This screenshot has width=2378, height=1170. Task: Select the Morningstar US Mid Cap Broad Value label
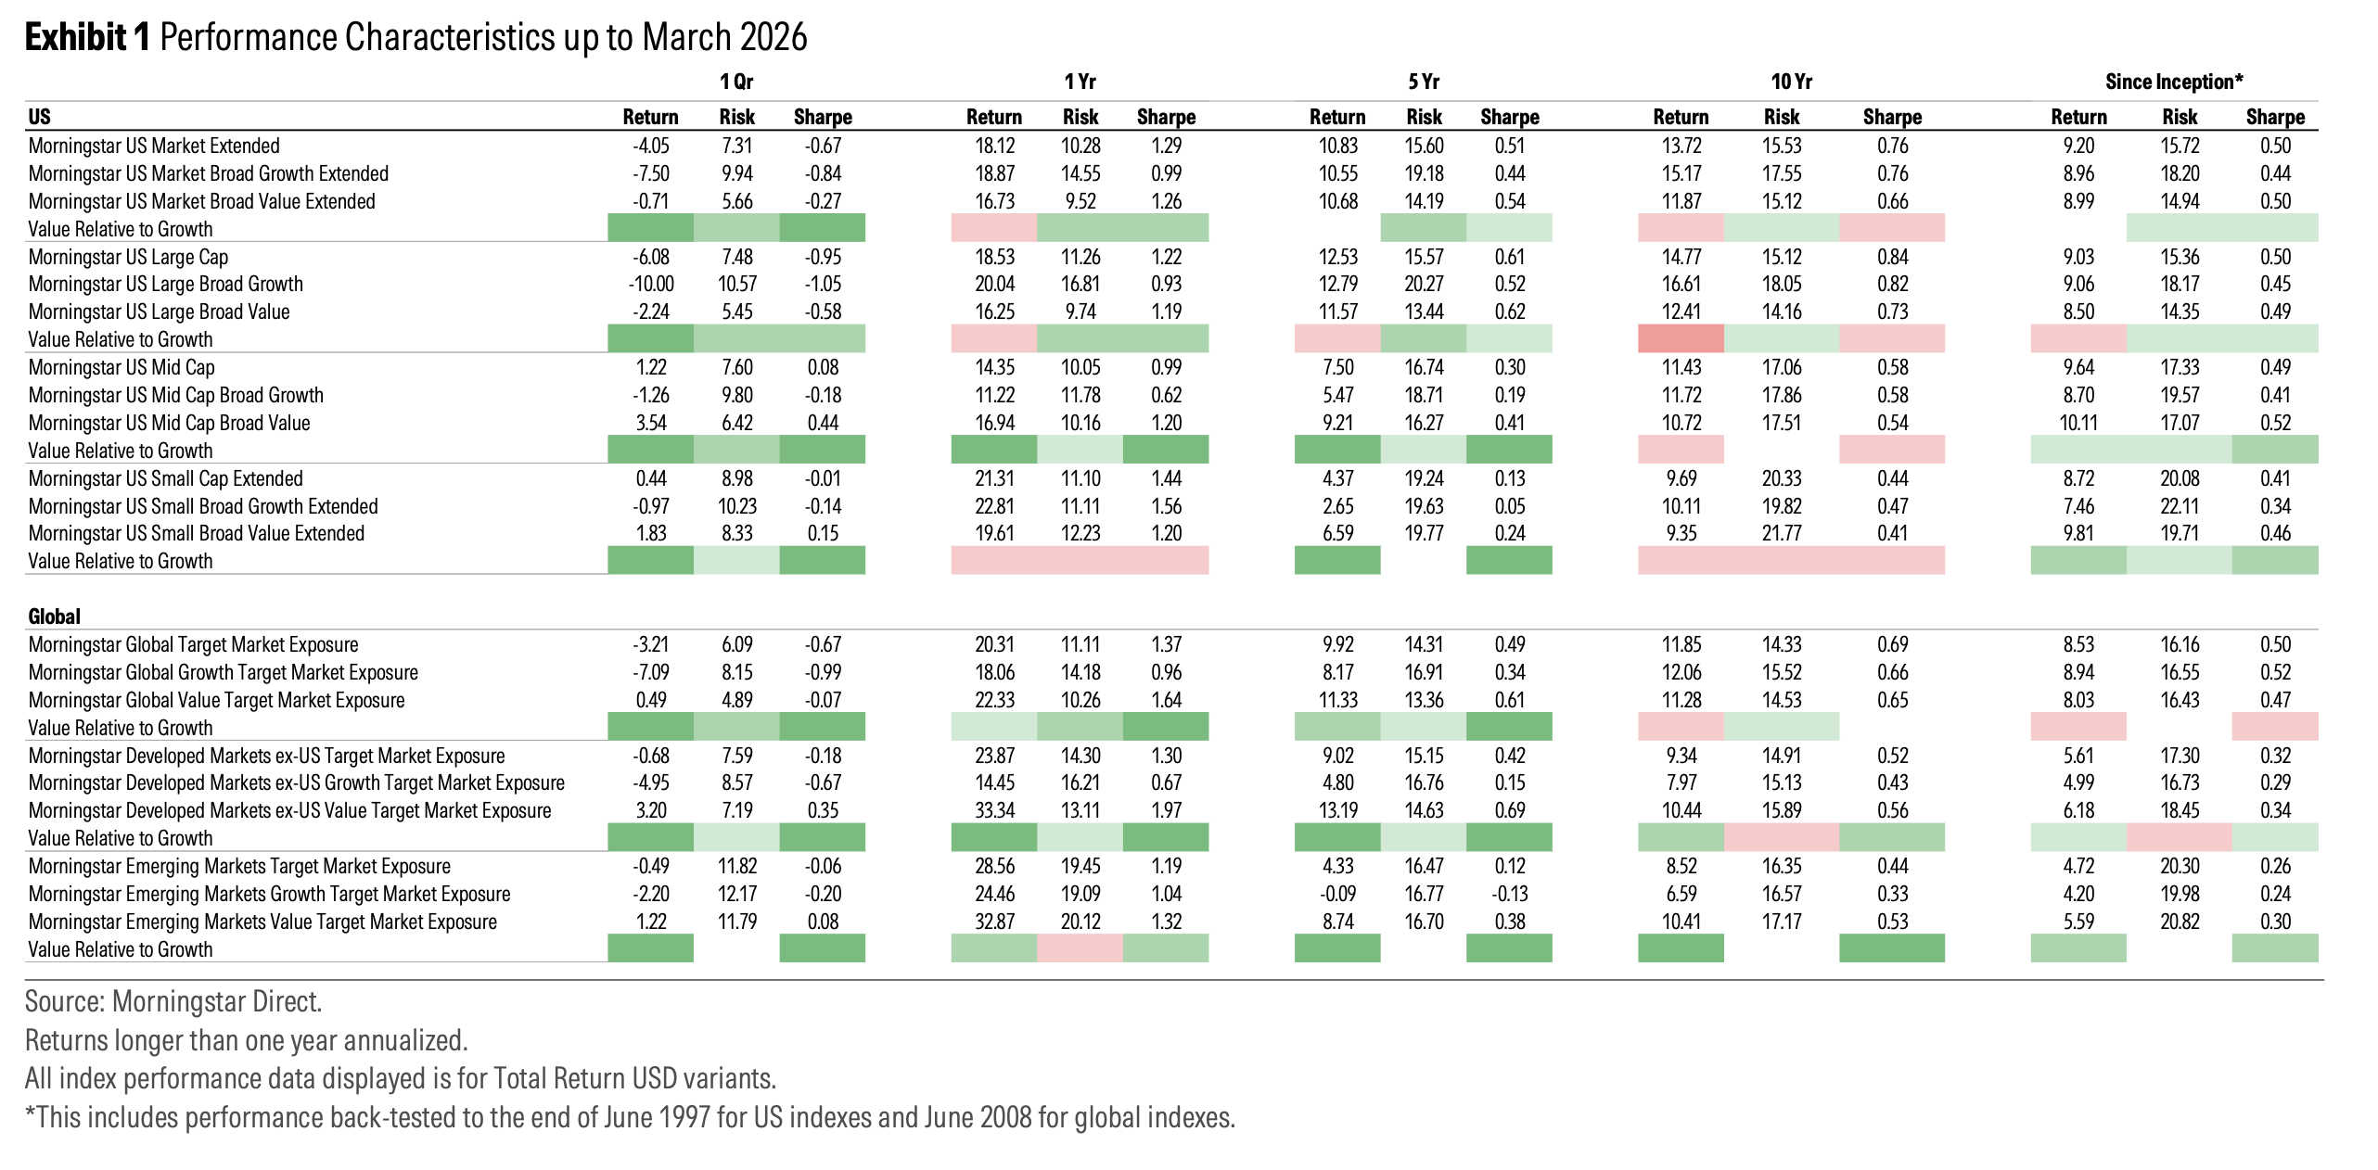pyautogui.click(x=169, y=423)
